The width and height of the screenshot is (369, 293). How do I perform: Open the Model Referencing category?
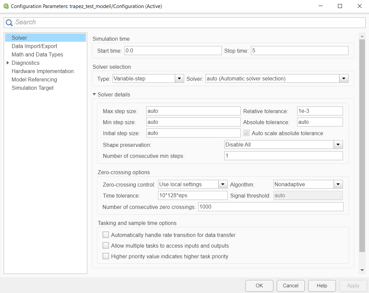click(x=34, y=79)
